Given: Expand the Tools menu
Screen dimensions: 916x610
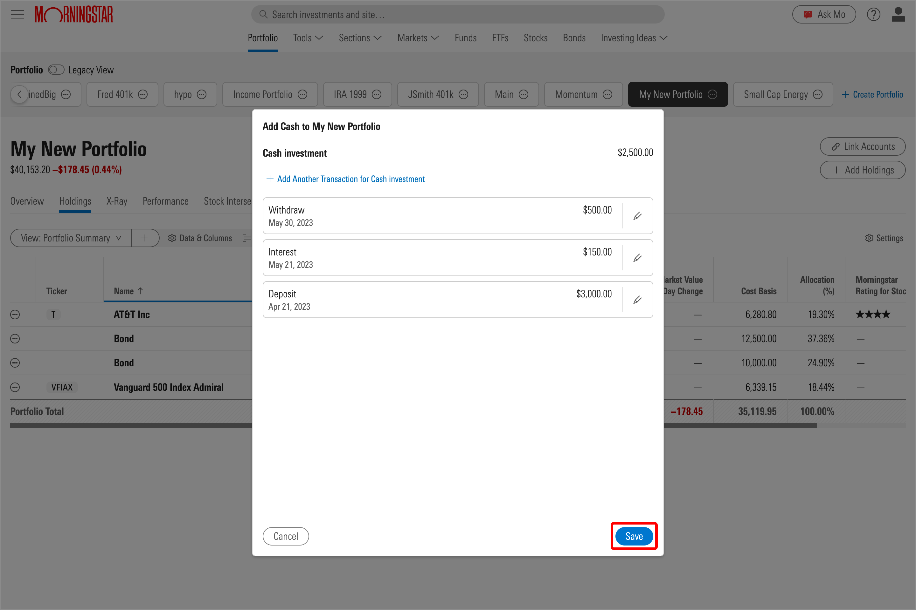Looking at the screenshot, I should tap(308, 38).
